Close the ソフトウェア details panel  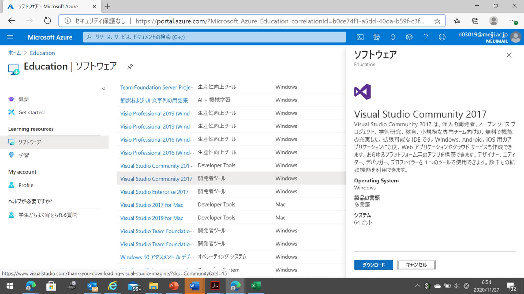coord(509,55)
